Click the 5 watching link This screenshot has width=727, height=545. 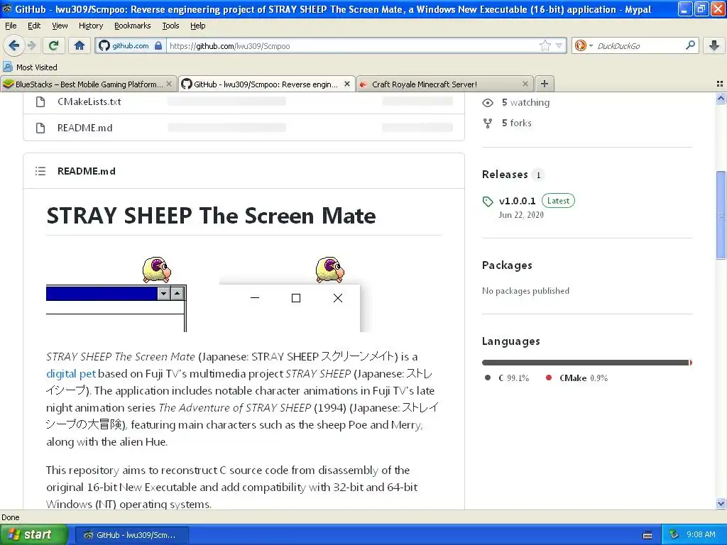pyautogui.click(x=525, y=102)
